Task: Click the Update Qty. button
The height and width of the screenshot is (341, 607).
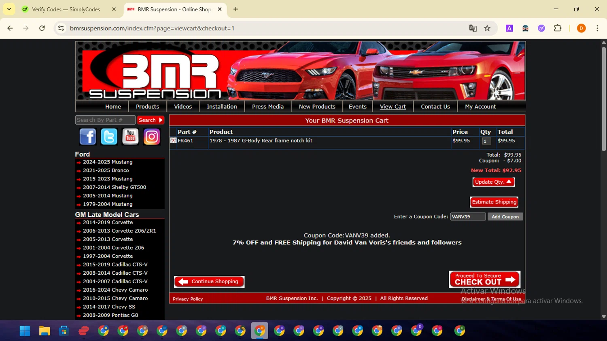Action: point(493,182)
